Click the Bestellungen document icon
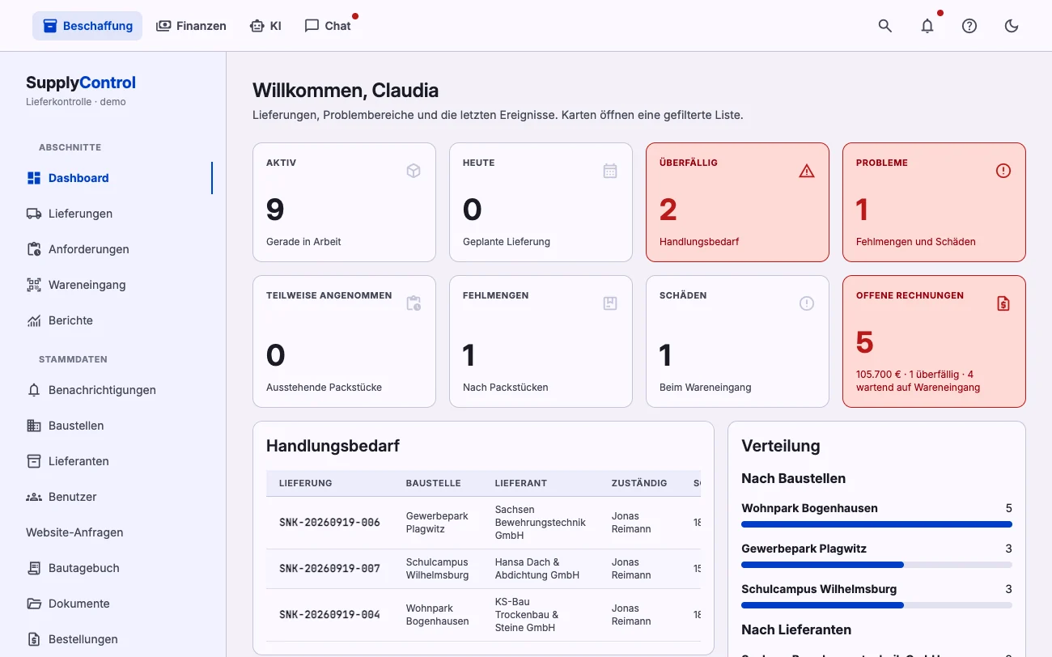Image resolution: width=1052 pixels, height=657 pixels. click(x=34, y=639)
